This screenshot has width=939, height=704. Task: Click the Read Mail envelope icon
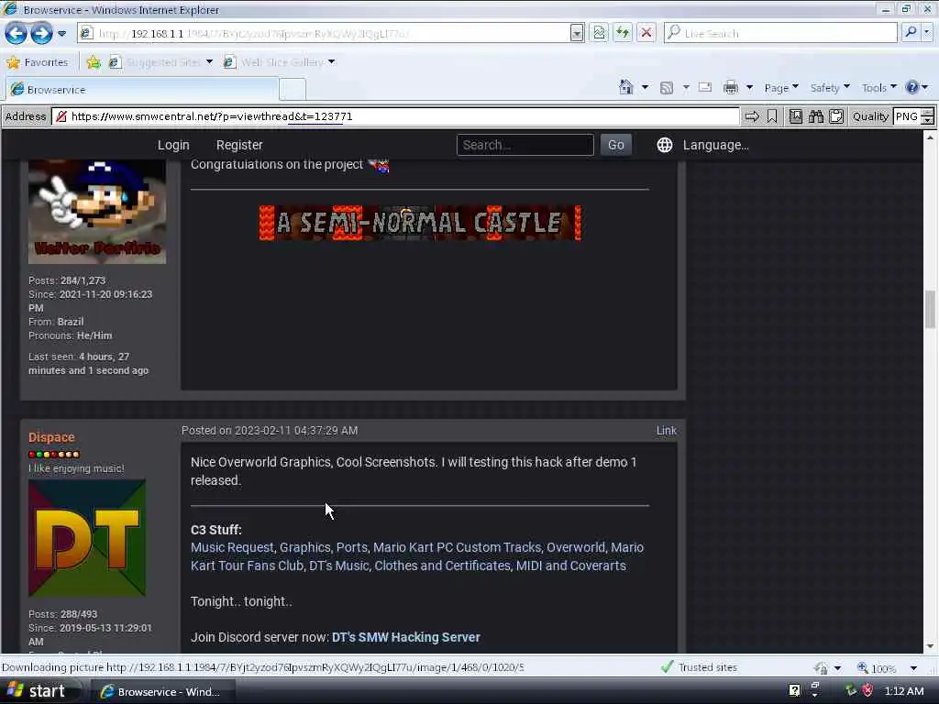coord(705,87)
